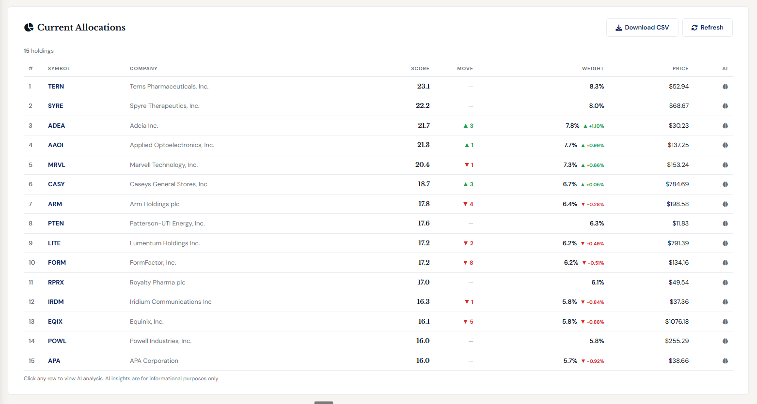Open AI analysis icon for TERN row
The width and height of the screenshot is (757, 404).
[x=725, y=86]
